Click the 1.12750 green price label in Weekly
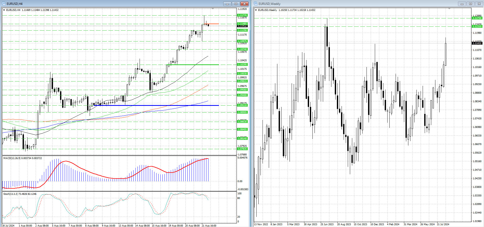 (x=477, y=18)
